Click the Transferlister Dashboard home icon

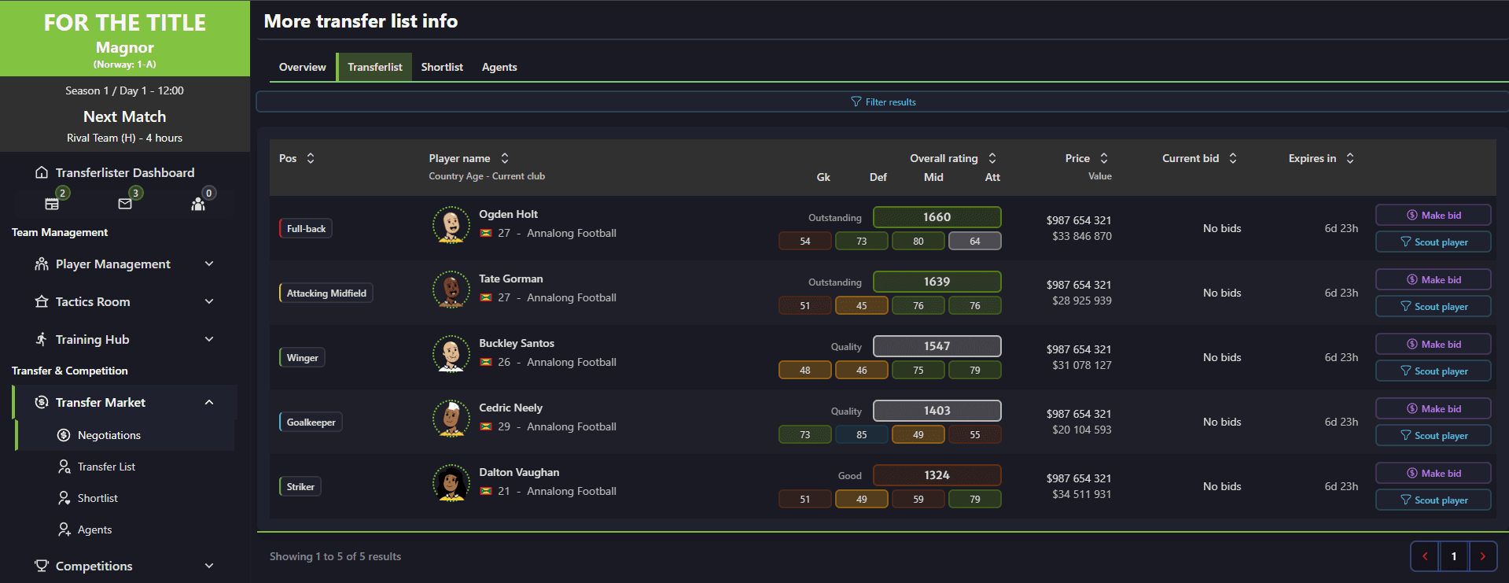(x=42, y=172)
